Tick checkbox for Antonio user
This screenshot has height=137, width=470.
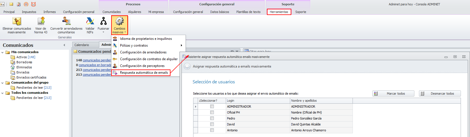(212, 130)
